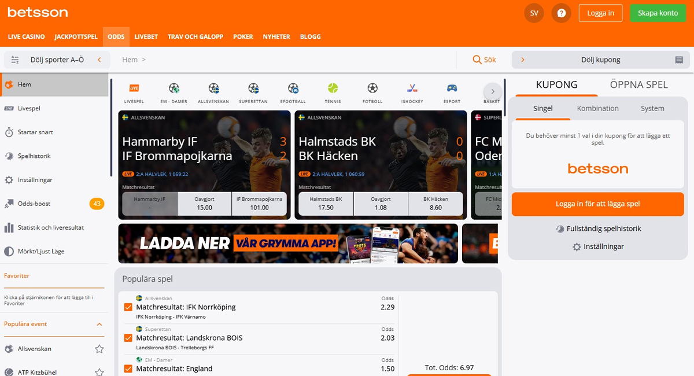This screenshot has height=376, width=694.
Task: Select the Kombination bet type tab
Action: tap(597, 108)
